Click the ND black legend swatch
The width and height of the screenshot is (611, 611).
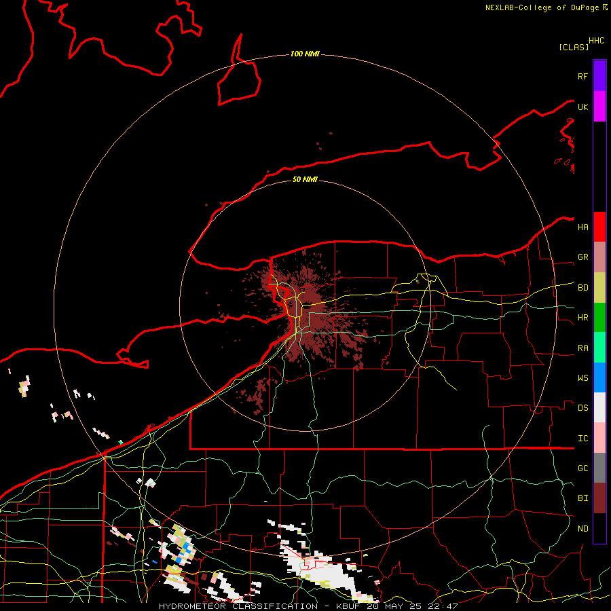pyautogui.click(x=599, y=528)
